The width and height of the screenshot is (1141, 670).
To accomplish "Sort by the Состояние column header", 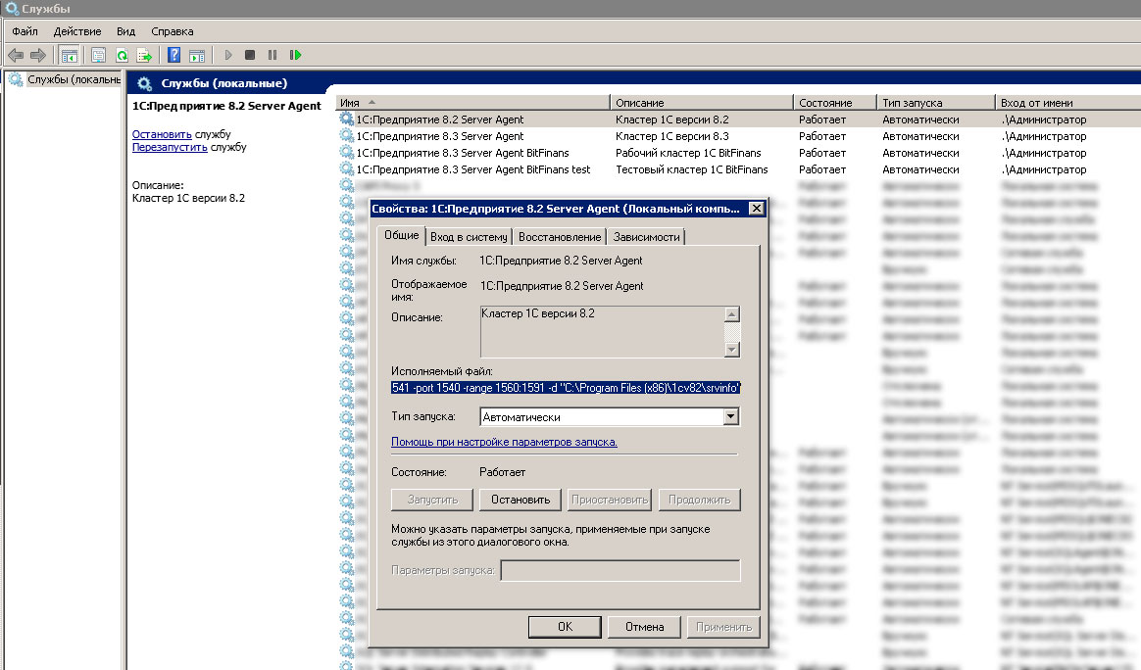I will coord(834,103).
